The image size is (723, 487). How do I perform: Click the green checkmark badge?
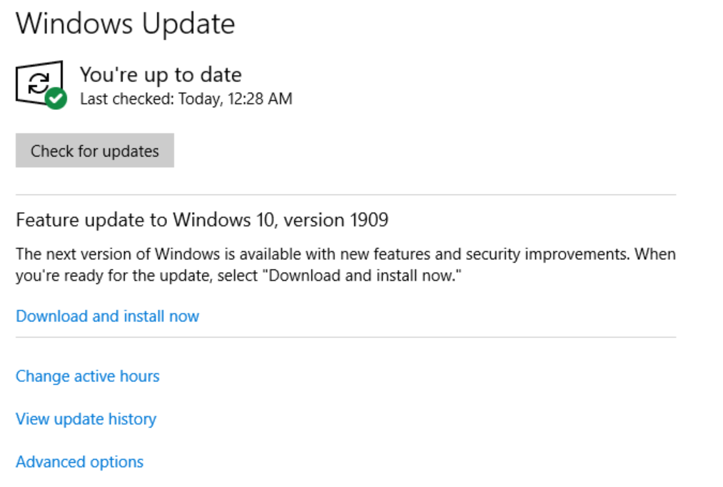click(x=56, y=99)
